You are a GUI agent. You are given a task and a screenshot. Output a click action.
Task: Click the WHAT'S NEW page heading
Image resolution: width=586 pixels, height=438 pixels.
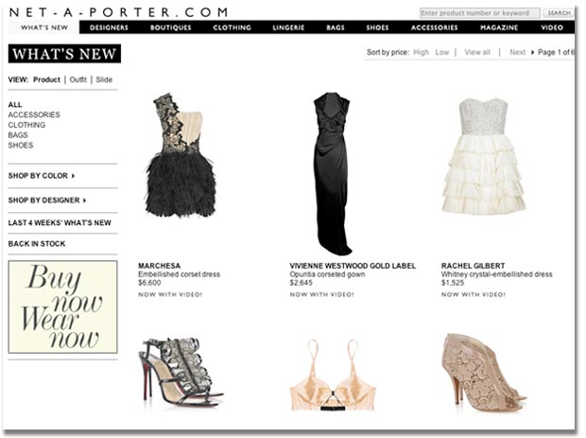64,54
